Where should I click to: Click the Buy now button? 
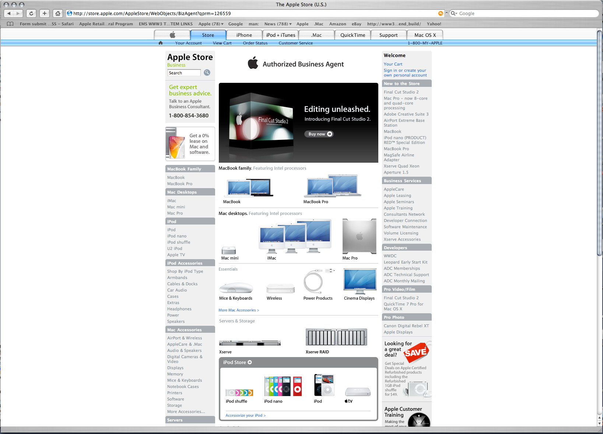click(x=319, y=134)
